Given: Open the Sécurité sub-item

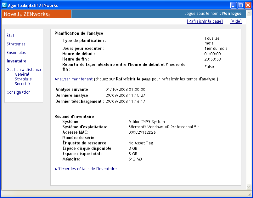Looking at the screenshot, I should 22,84.
